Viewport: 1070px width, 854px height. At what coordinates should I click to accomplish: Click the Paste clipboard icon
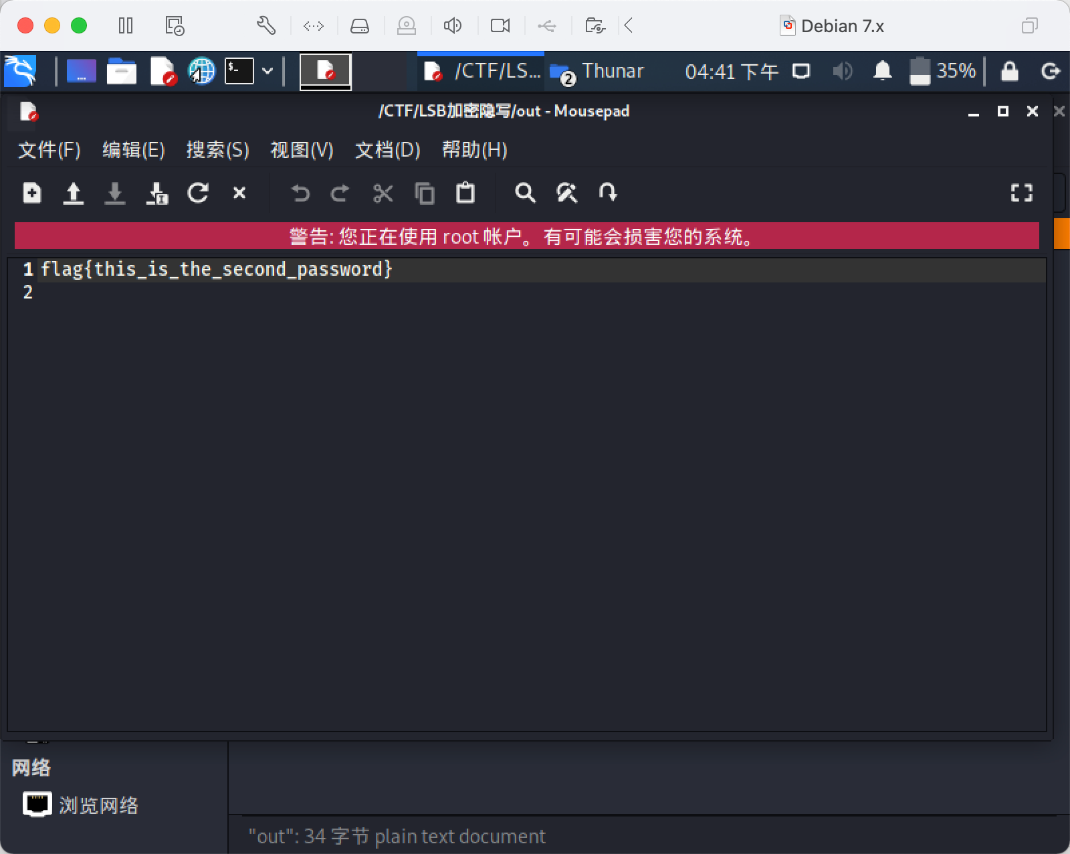point(465,193)
